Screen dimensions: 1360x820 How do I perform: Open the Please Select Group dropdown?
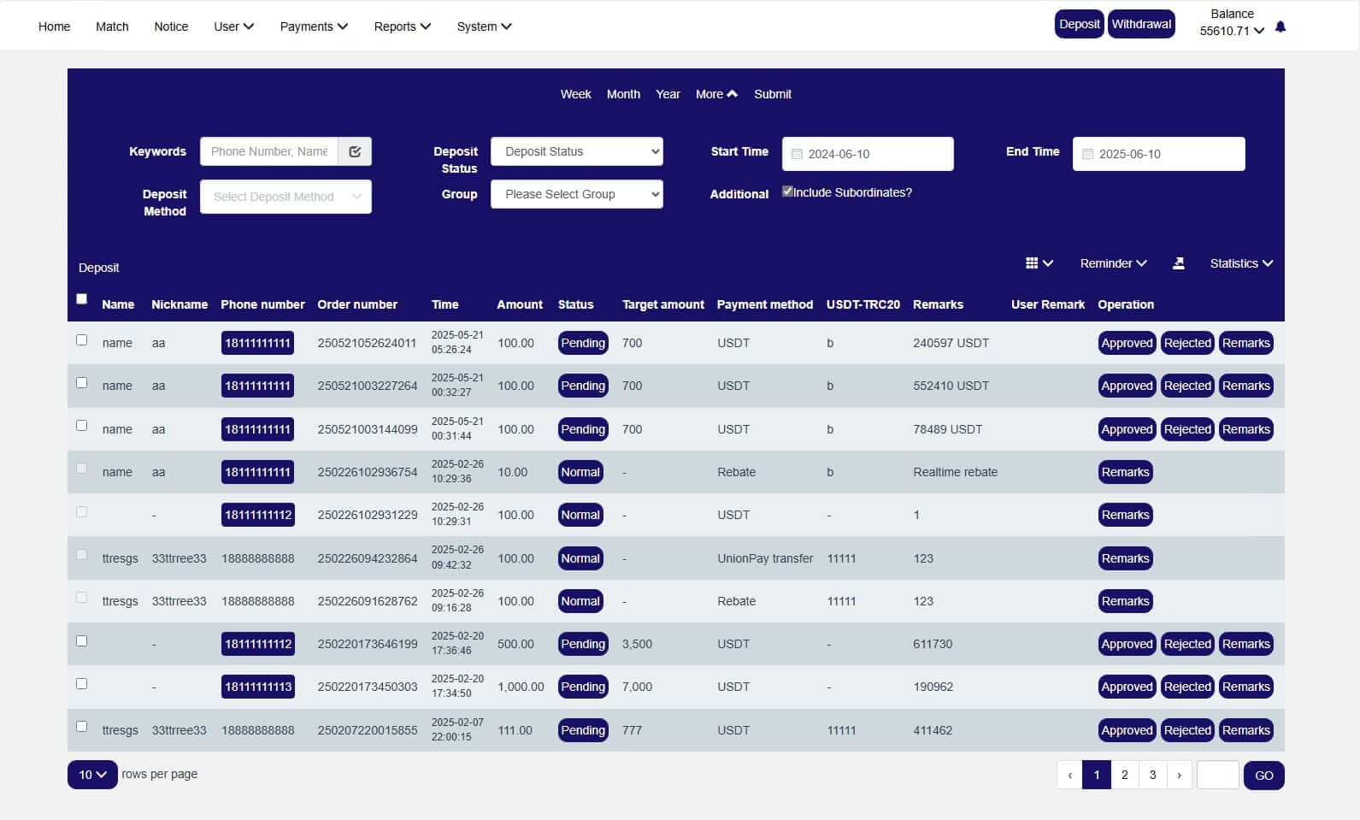[x=576, y=194]
